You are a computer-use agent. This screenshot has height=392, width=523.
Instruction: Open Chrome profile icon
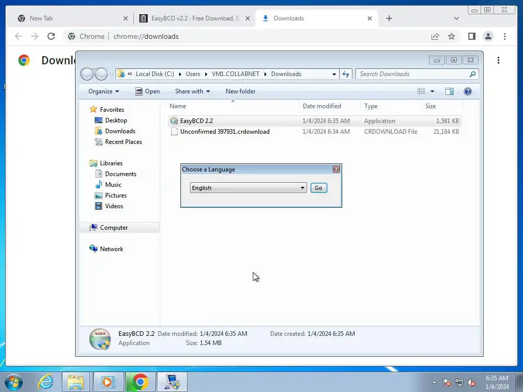(488, 36)
